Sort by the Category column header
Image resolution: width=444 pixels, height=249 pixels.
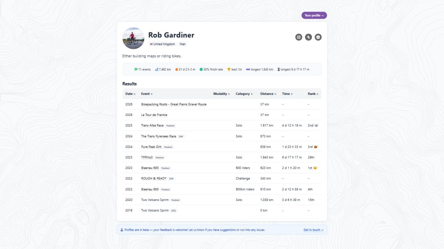tap(244, 94)
